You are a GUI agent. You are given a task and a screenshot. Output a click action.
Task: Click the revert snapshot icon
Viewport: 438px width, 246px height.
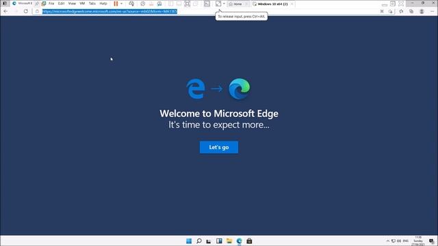click(x=151, y=3)
